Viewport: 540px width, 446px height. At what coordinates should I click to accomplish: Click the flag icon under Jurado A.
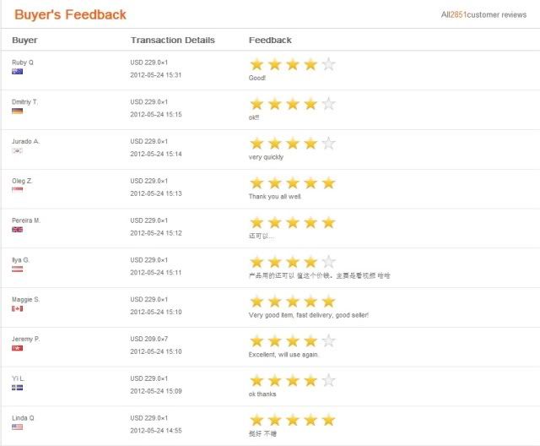click(17, 150)
